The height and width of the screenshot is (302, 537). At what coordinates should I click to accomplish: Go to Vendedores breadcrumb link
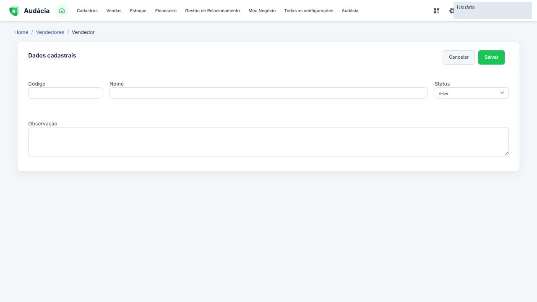pyautogui.click(x=50, y=32)
